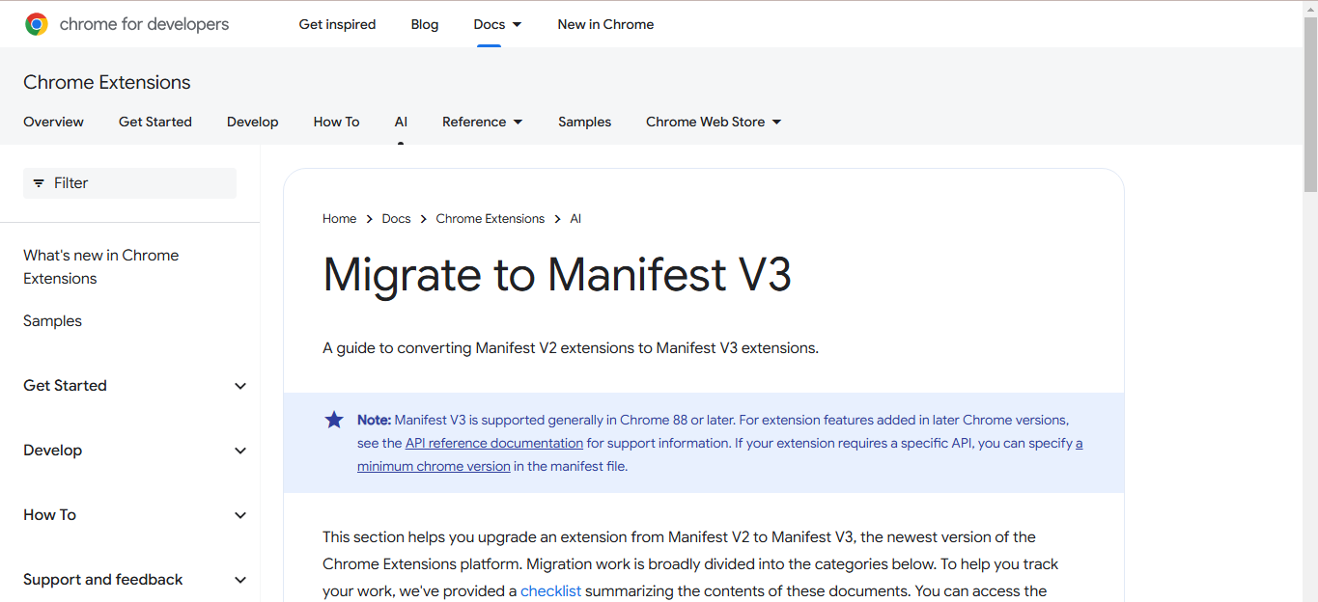Image resolution: width=1318 pixels, height=602 pixels.
Task: Click the Docs breadcrumb link
Action: (396, 218)
